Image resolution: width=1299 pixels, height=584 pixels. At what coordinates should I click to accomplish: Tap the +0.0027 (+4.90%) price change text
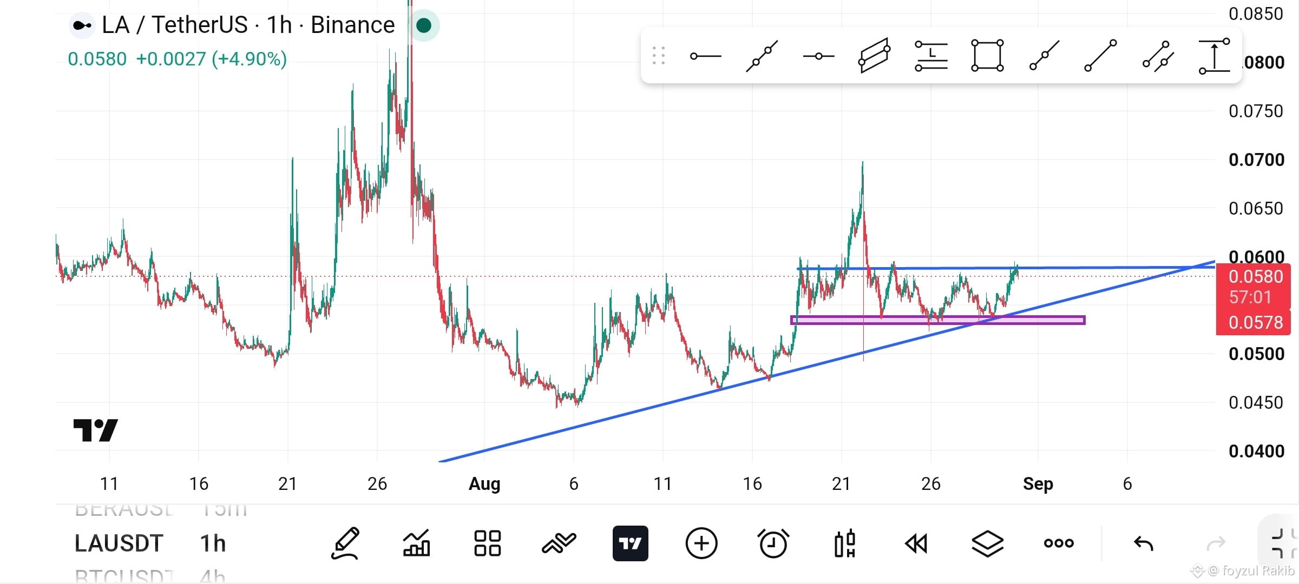pos(211,58)
